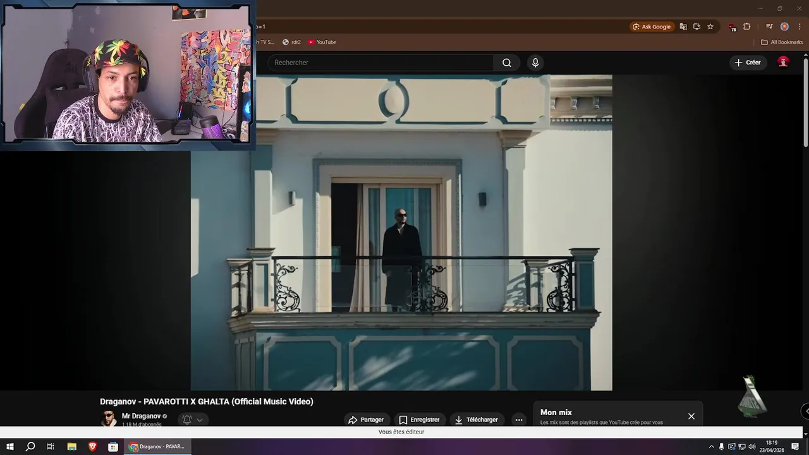
Task: Open File Explorer from the taskbar
Action: [72, 447]
